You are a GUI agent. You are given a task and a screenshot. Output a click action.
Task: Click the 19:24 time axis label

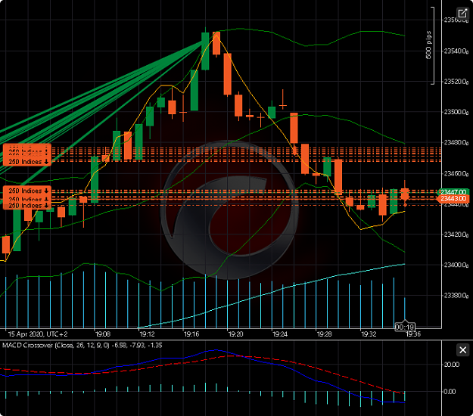[280, 334]
